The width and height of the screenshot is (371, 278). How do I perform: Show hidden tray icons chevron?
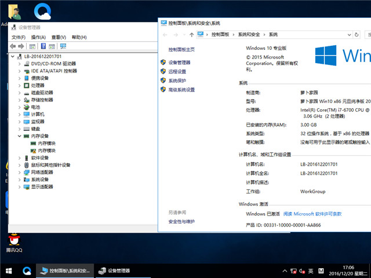[x=285, y=271]
